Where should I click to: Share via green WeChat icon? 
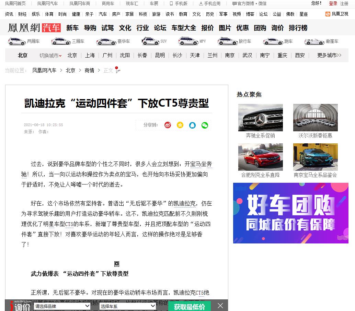point(205,125)
